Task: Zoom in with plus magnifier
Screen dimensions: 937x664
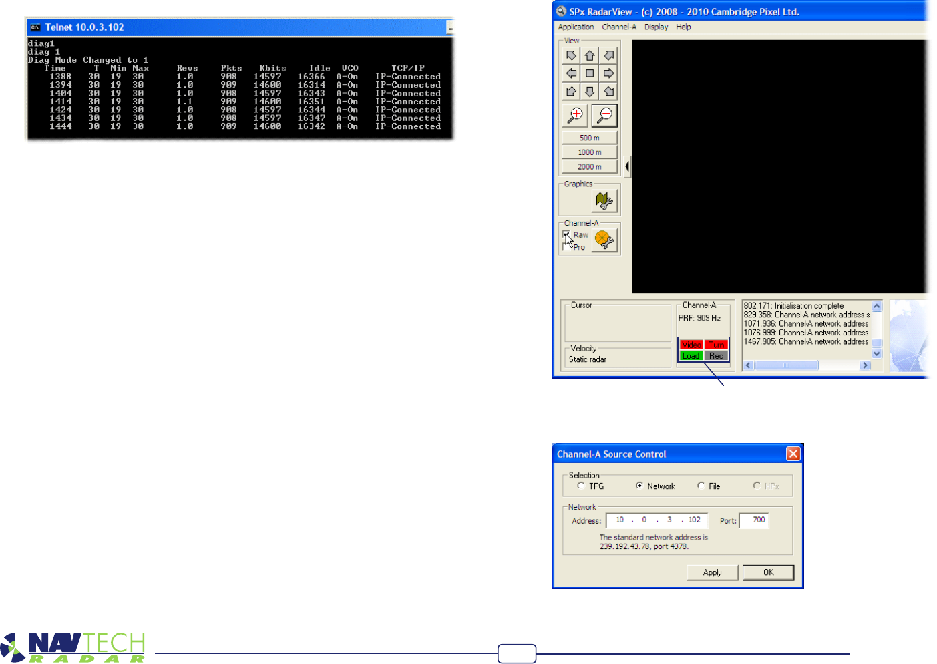Action: (575, 116)
